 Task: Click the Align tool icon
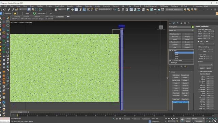(119, 10)
